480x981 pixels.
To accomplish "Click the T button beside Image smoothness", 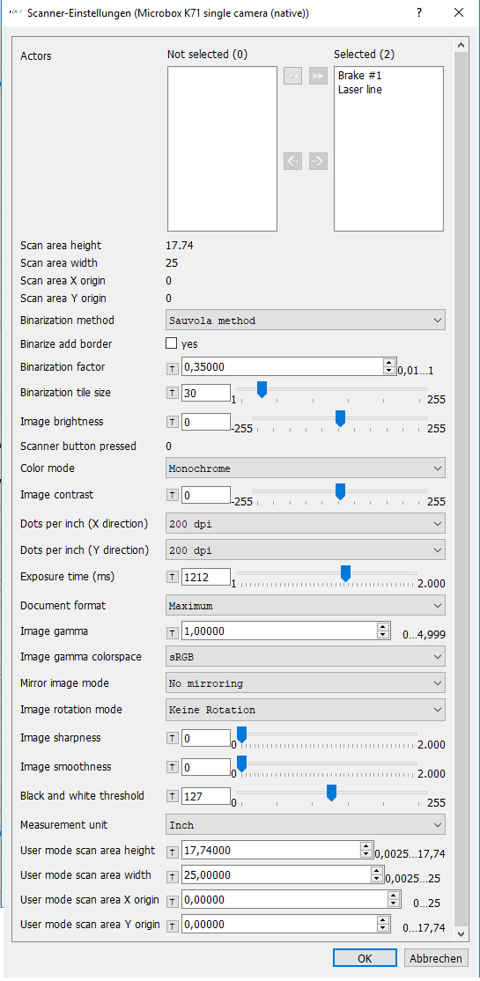I will click(173, 767).
